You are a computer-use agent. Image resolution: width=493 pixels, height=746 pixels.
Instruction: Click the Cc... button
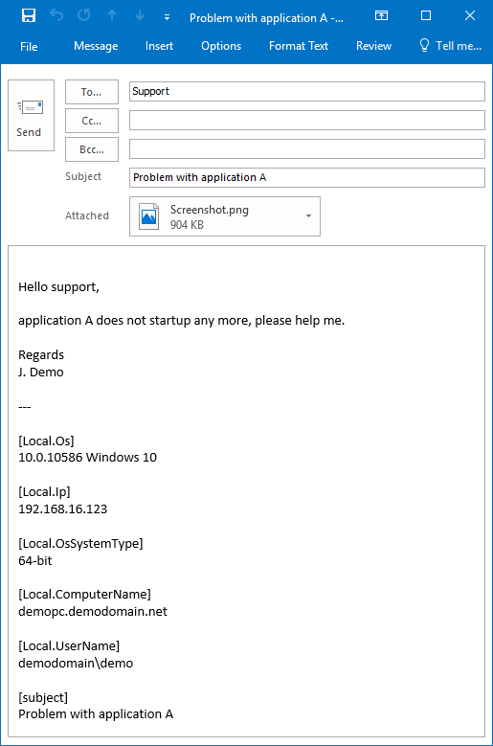click(92, 121)
